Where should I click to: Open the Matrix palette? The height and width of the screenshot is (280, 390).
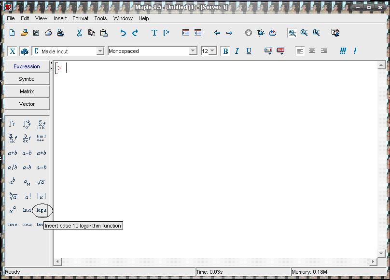click(27, 91)
